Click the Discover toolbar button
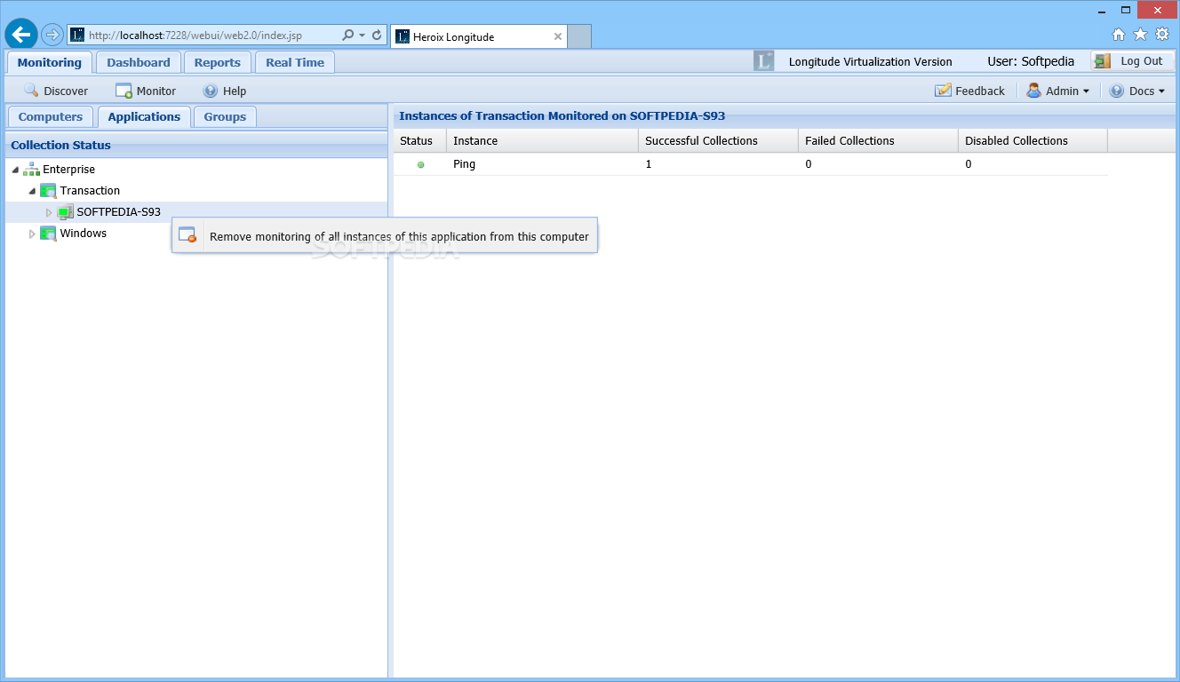The height and width of the screenshot is (682, 1180). [56, 91]
